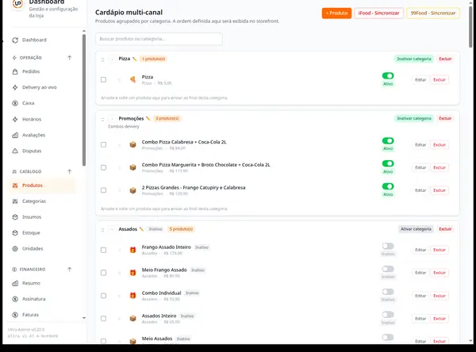Click Excluir for Promoções category
The height and width of the screenshot is (352, 476).
click(x=445, y=118)
